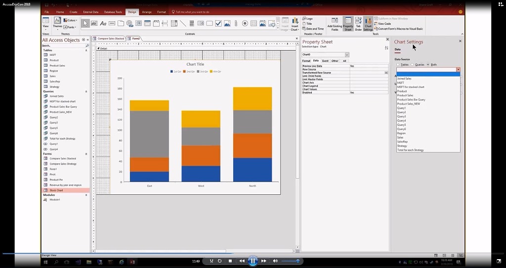Choose the Option Button control
Screen dimensions: 506x268
(x=245, y=23)
